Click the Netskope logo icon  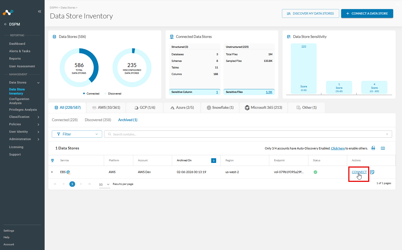point(8,12)
